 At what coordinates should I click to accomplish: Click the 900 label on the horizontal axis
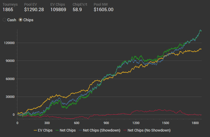(x=106, y=123)
